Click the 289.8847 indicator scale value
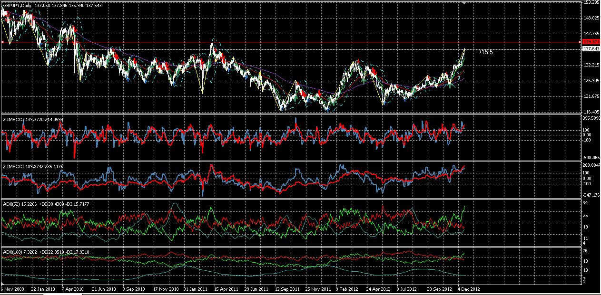 point(592,165)
